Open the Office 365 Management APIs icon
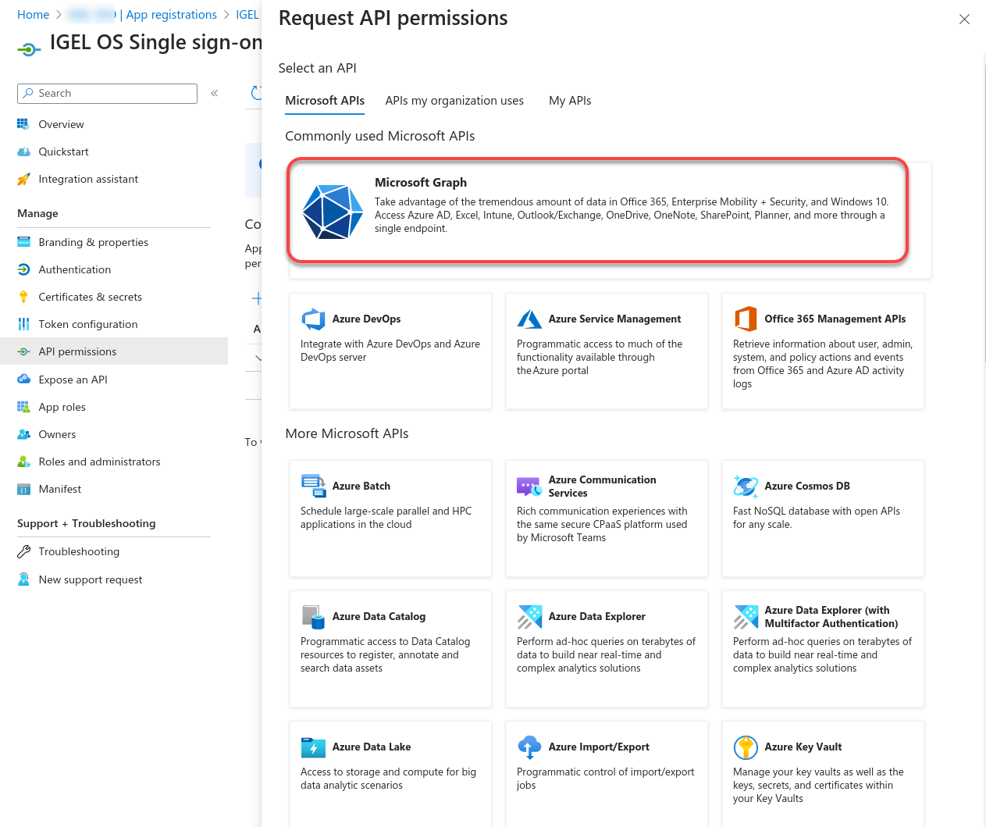986x827 pixels. pyautogui.click(x=746, y=319)
